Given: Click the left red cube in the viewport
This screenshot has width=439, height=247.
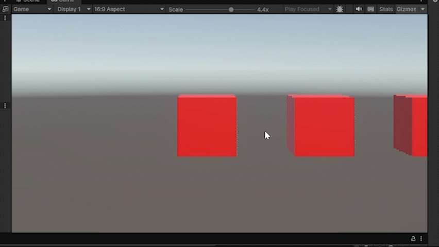Looking at the screenshot, I should tap(207, 126).
